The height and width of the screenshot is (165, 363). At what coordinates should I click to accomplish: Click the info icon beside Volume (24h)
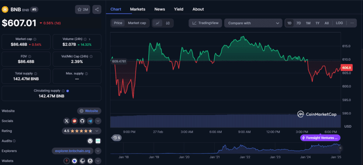tap(85, 39)
